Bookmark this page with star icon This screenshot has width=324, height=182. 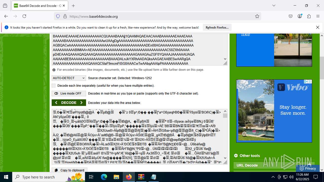[x=257, y=16]
